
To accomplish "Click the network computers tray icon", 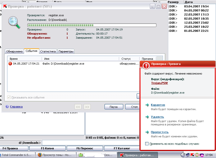I will (187, 155).
